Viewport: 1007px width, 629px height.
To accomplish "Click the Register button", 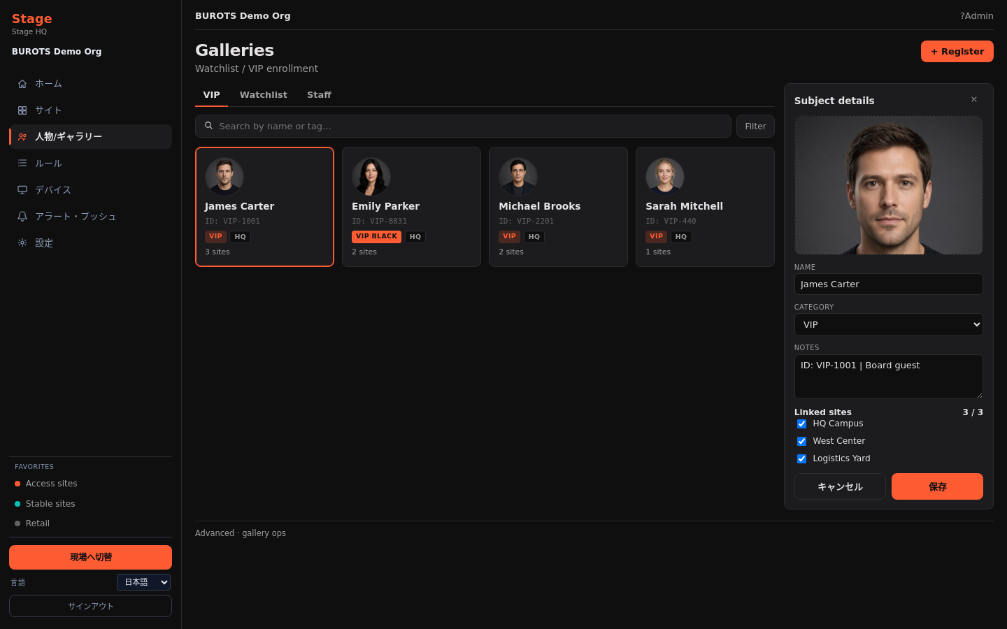I will click(957, 52).
